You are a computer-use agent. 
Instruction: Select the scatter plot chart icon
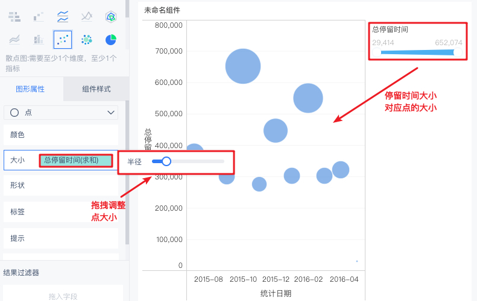click(x=63, y=40)
